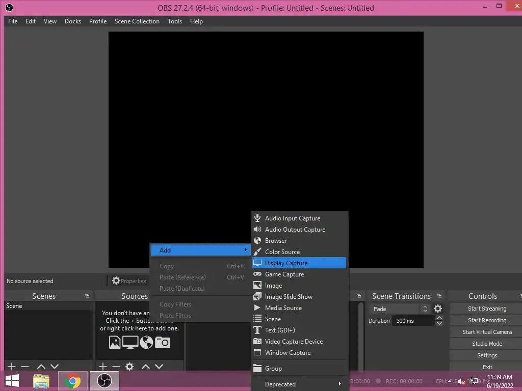Viewport: 522px width, 391px height.
Task: Open the File menu
Action: click(x=13, y=21)
